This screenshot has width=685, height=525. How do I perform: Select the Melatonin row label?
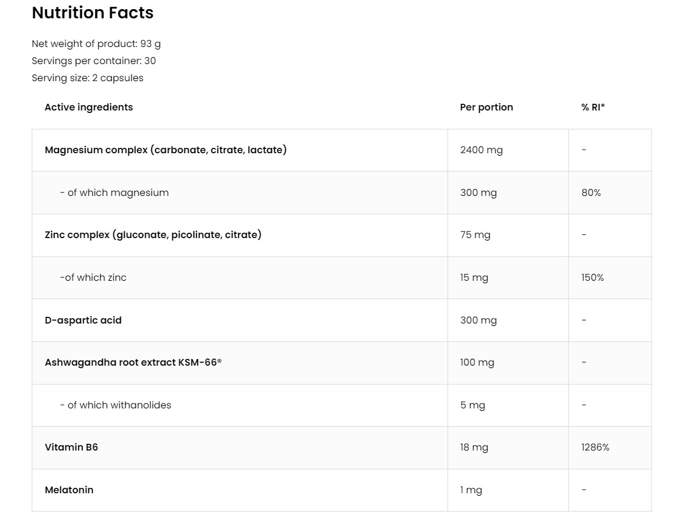click(69, 490)
